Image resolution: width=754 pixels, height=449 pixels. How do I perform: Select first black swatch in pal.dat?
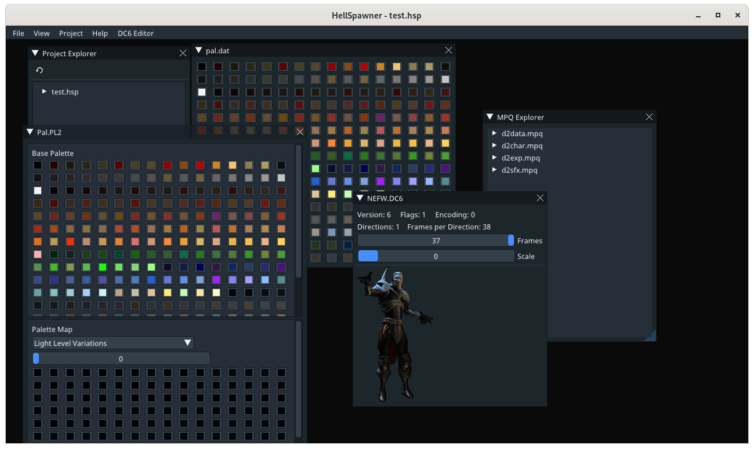202,67
